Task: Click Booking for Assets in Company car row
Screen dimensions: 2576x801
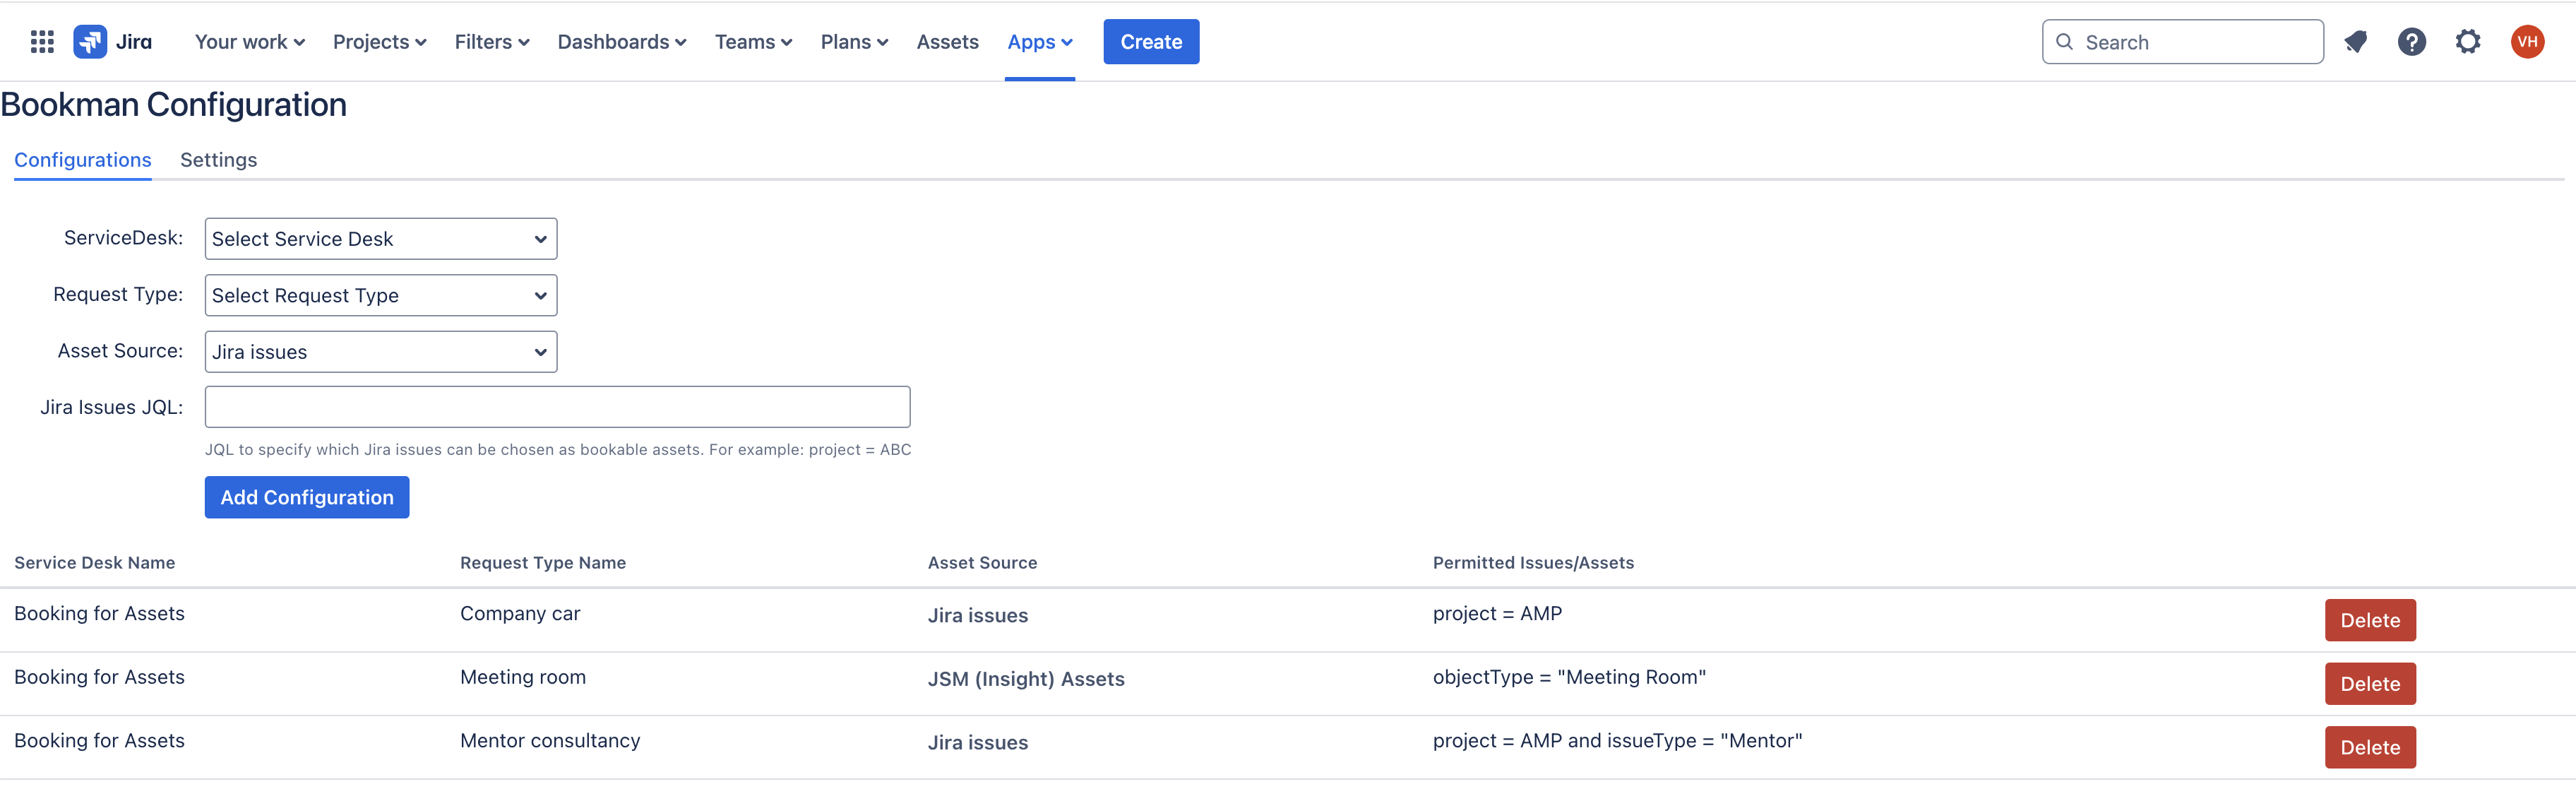Action: tap(99, 614)
